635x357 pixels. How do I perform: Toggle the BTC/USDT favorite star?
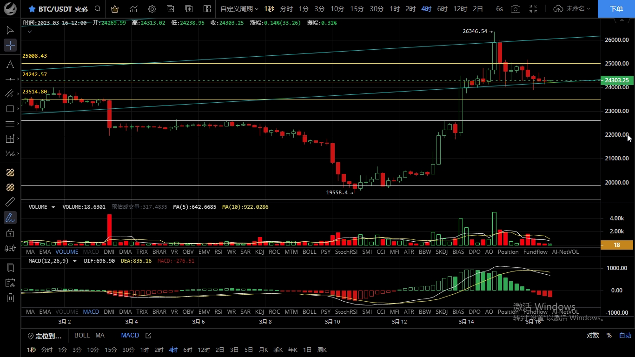tap(32, 9)
